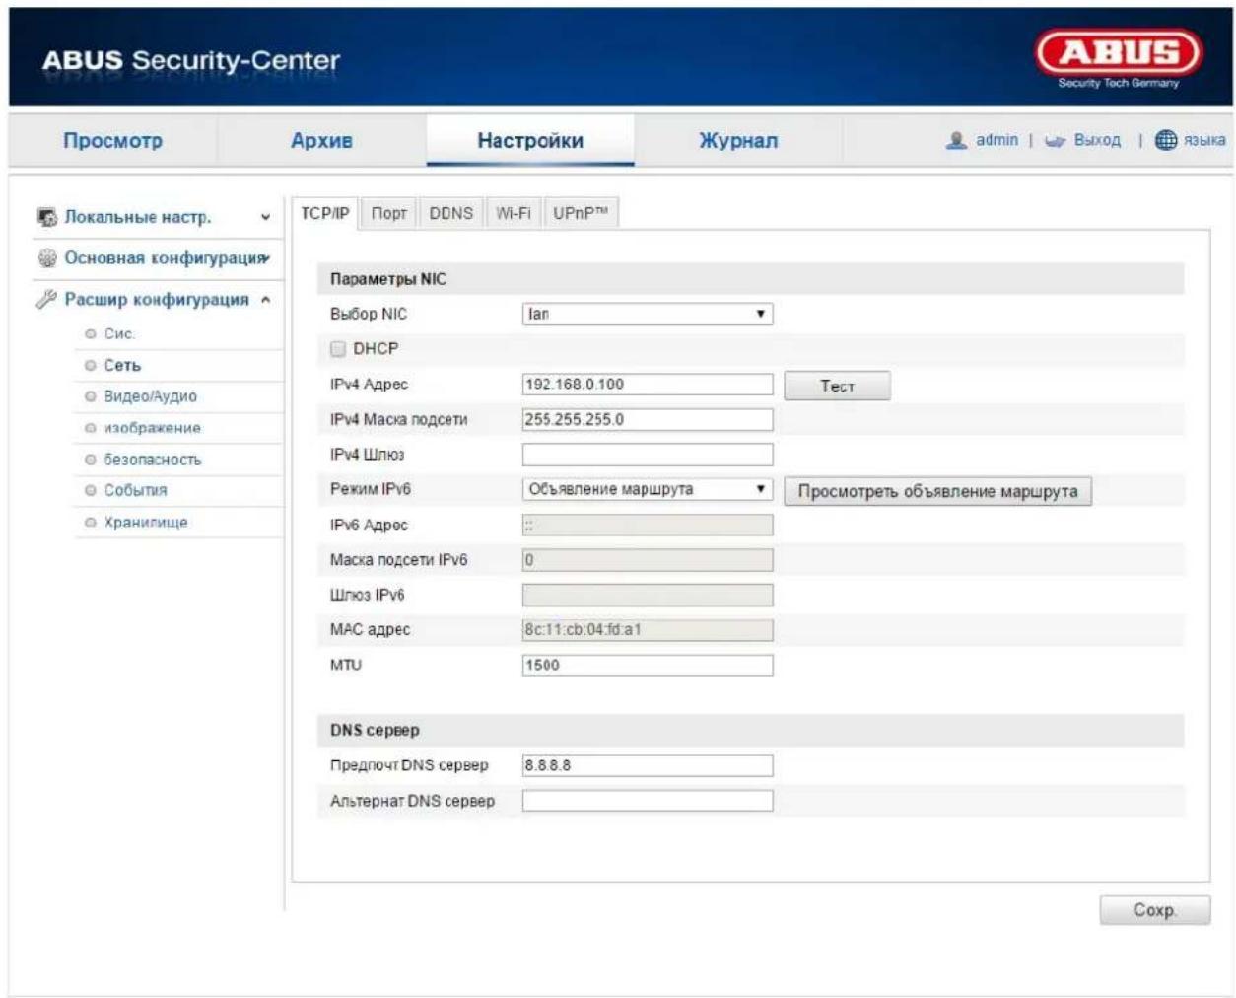Click the Расшир конфигурация wrench icon
The height and width of the screenshot is (998, 1236).
pos(47,299)
